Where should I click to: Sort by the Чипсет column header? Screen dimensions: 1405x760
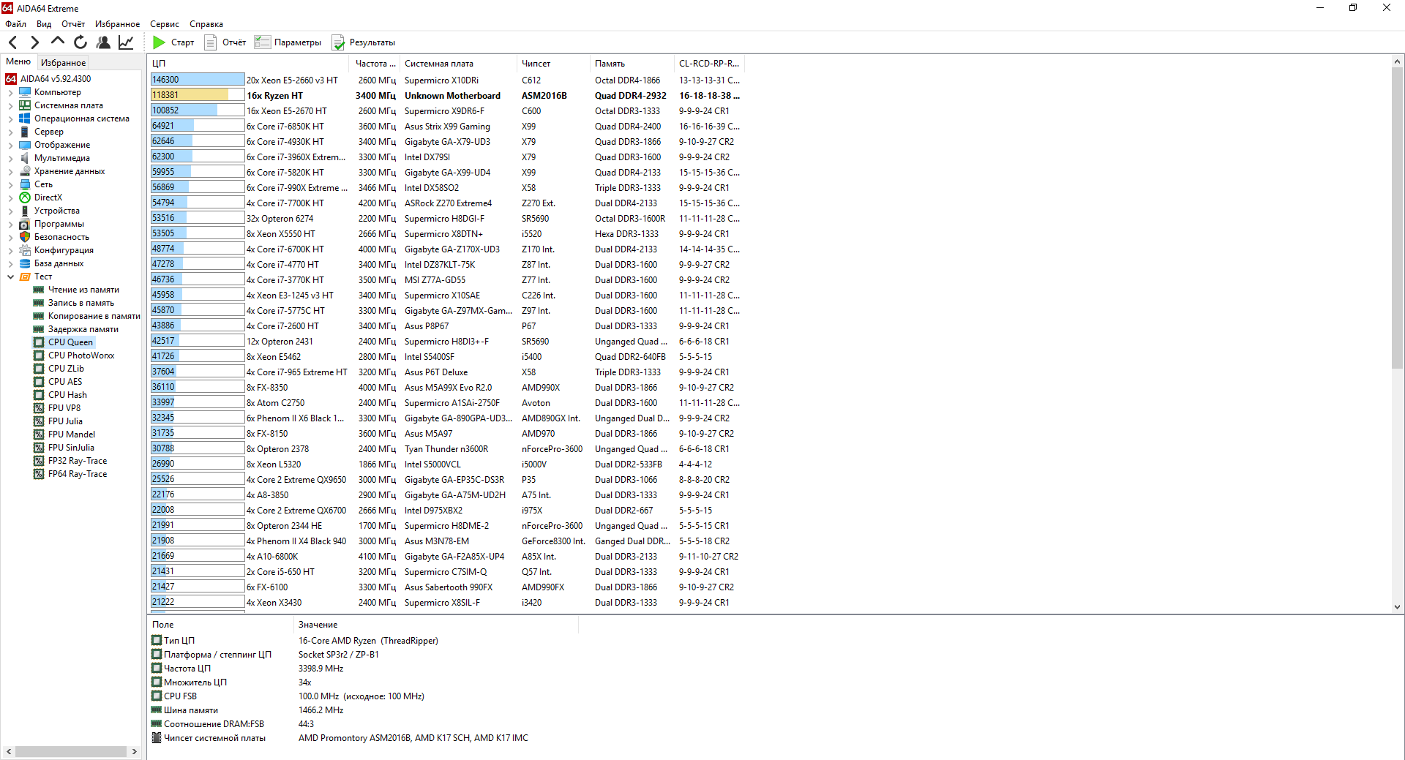click(553, 64)
